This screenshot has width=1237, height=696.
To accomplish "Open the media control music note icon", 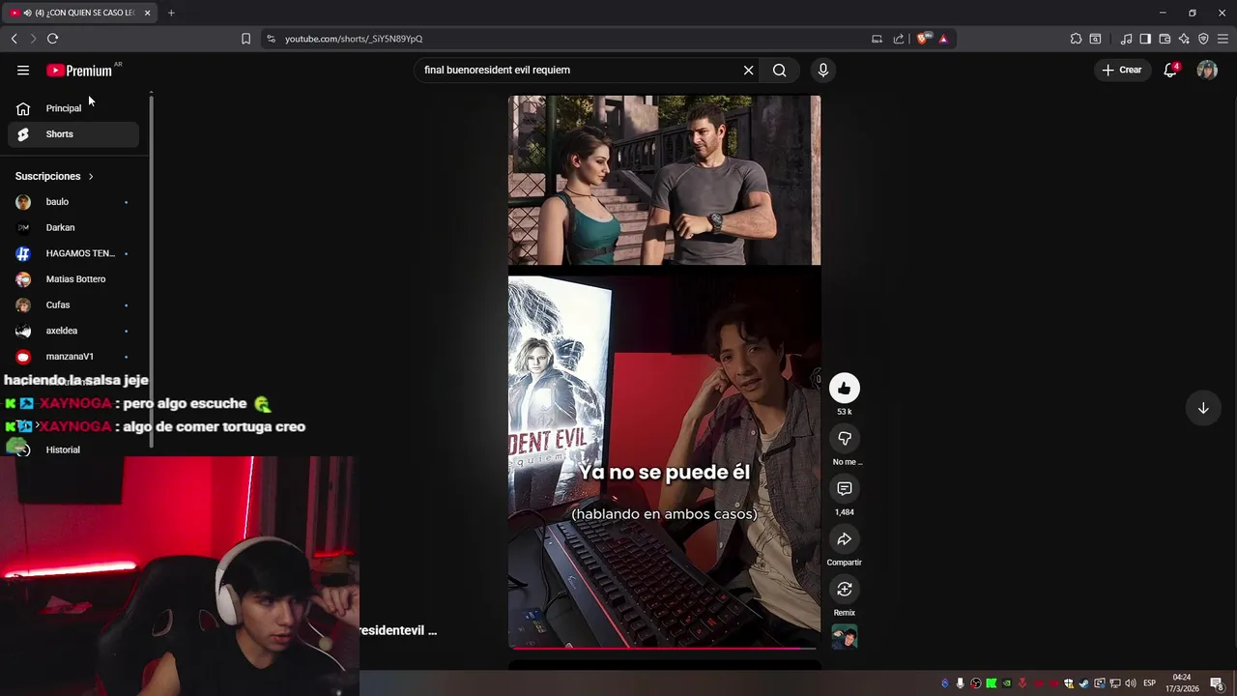I will coord(1126,39).
